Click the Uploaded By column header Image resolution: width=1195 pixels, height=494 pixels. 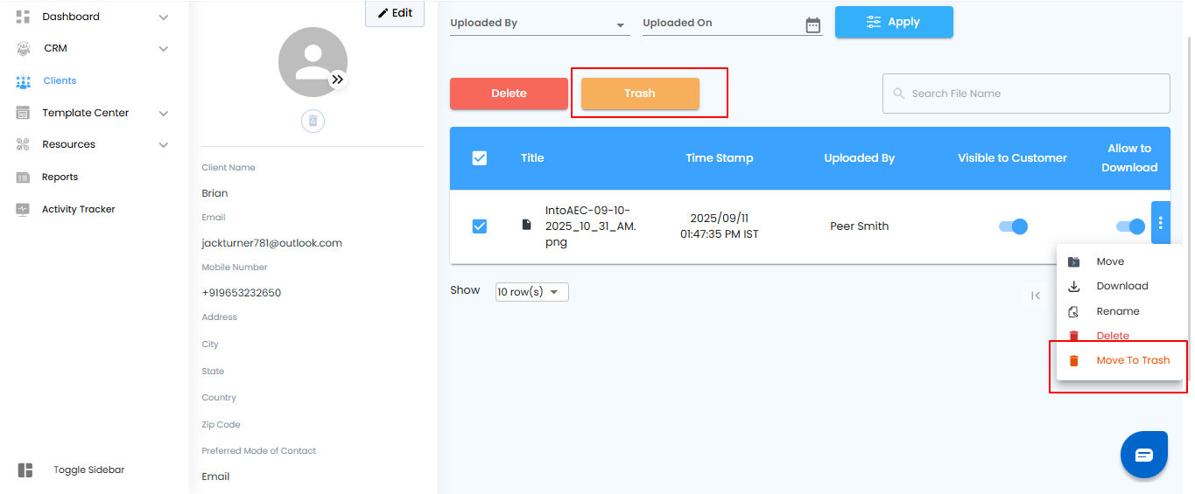860,158
